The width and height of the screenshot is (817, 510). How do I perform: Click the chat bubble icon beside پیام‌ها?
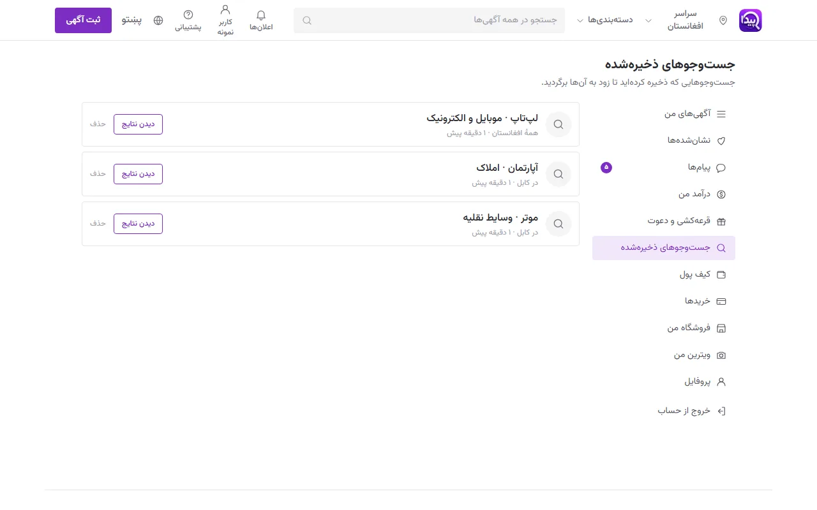pyautogui.click(x=721, y=168)
